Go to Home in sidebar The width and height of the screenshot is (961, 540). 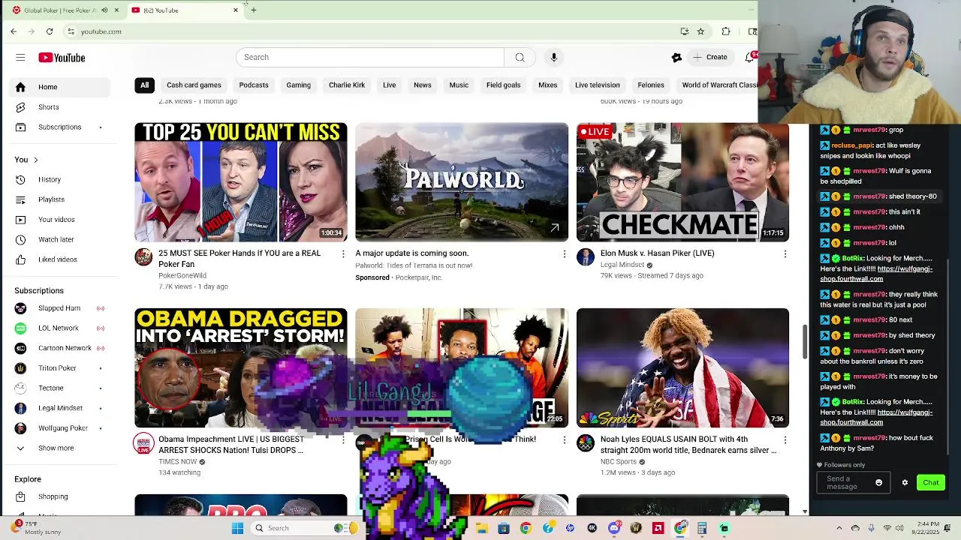[58, 87]
